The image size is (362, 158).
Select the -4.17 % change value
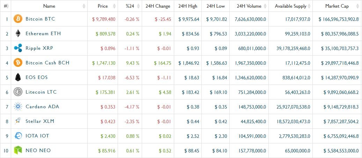(132, 107)
